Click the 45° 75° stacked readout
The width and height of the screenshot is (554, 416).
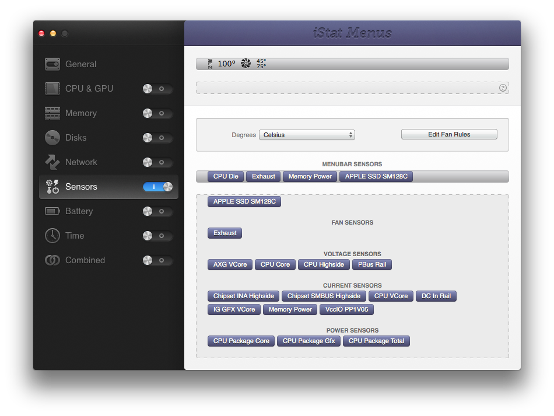tap(261, 64)
